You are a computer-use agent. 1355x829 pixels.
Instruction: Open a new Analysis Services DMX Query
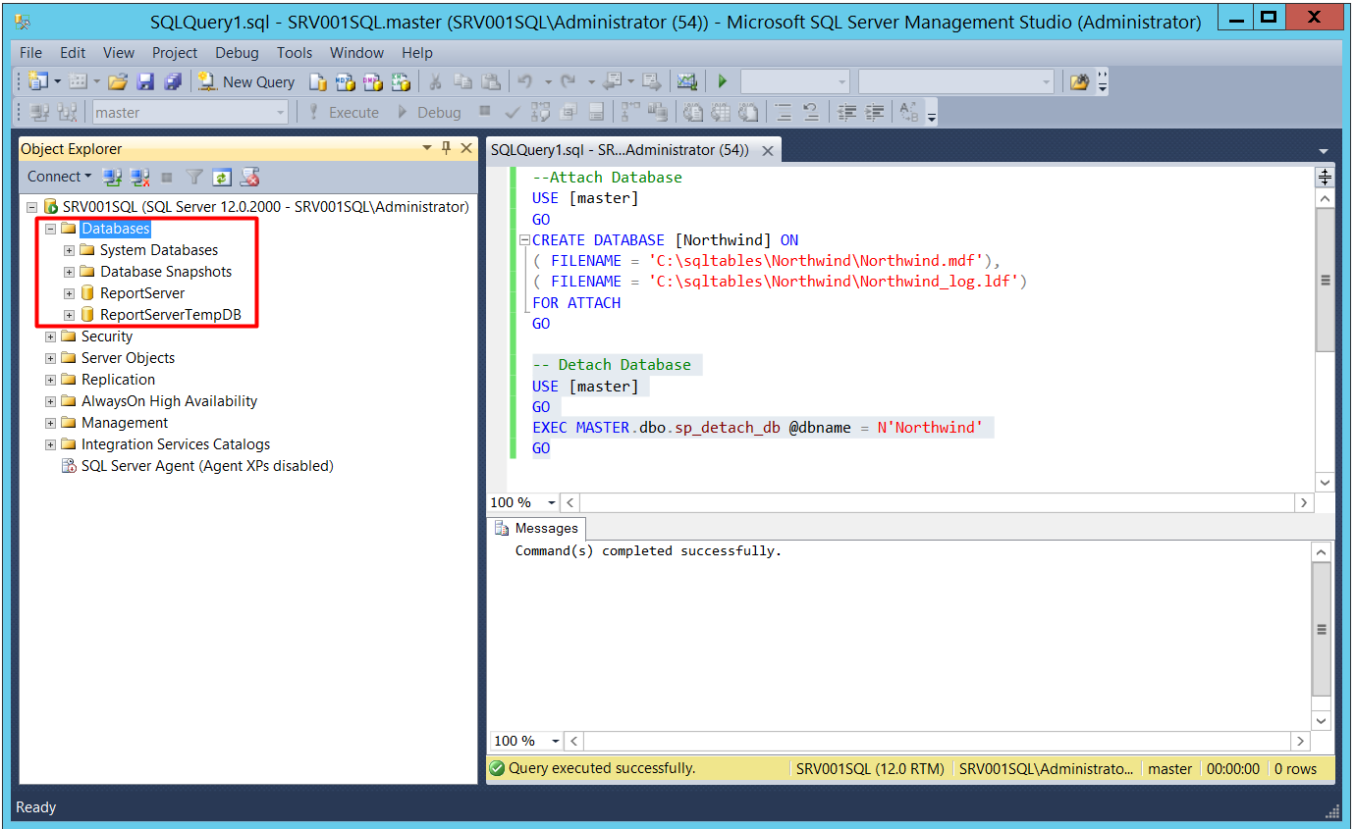(x=373, y=81)
